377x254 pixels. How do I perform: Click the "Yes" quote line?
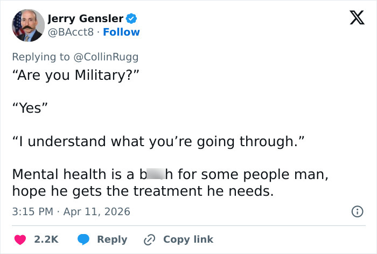[x=30, y=108]
